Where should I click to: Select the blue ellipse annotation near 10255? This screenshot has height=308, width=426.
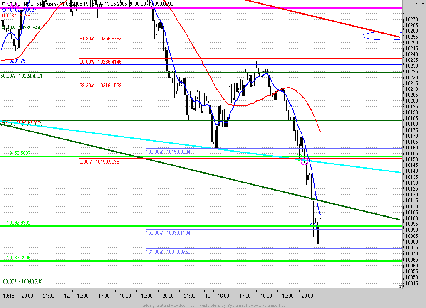[x=383, y=36]
